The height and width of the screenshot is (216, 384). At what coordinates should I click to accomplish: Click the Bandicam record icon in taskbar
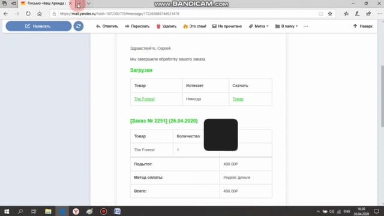(x=104, y=211)
